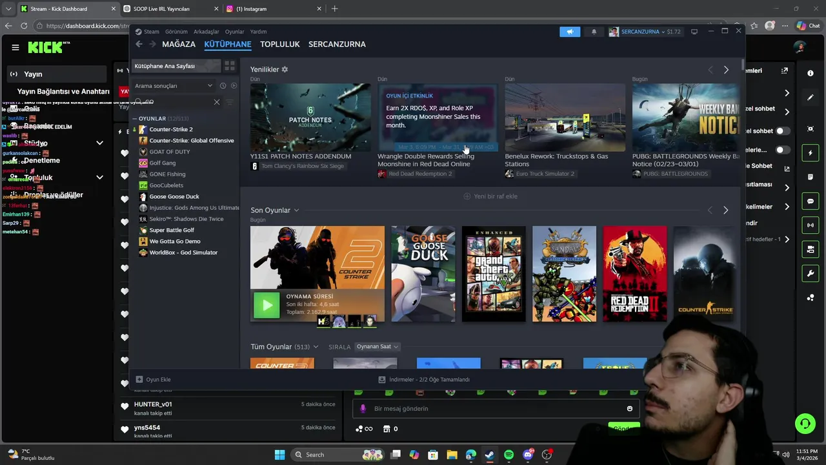Click emoji picker in Kick message box

point(630,409)
